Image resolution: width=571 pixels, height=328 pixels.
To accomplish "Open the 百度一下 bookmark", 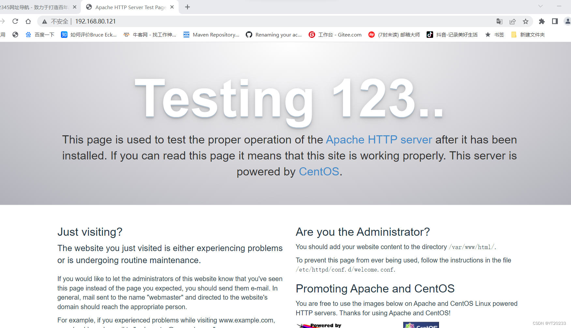I will pos(40,35).
